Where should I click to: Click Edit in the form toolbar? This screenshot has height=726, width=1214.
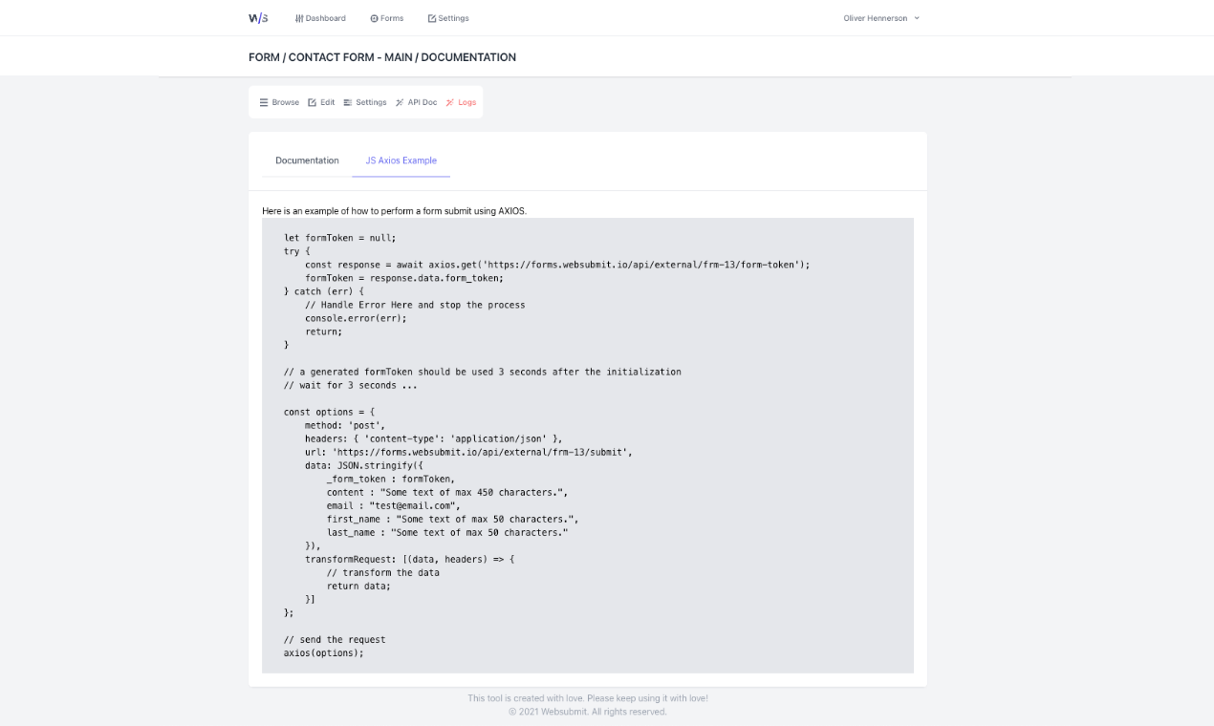(328, 102)
